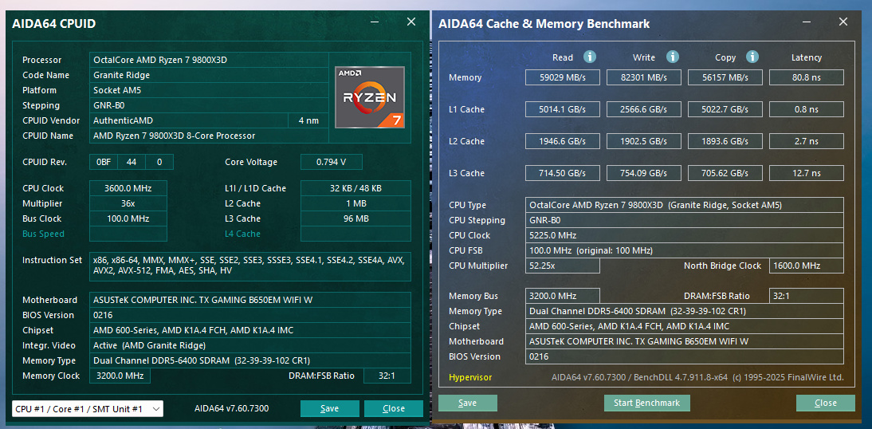The image size is (872, 429).
Task: Click Close in the Benchmark window
Action: click(x=825, y=403)
